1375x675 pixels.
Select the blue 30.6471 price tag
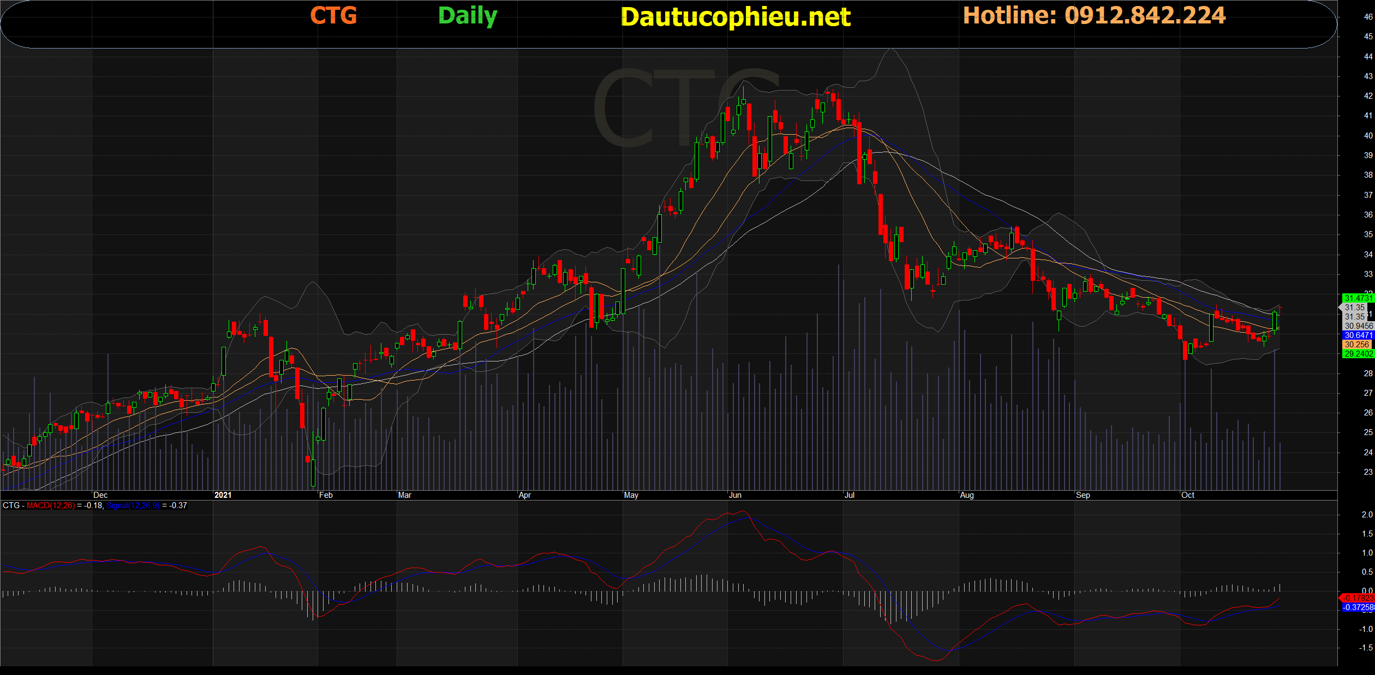pos(1358,335)
